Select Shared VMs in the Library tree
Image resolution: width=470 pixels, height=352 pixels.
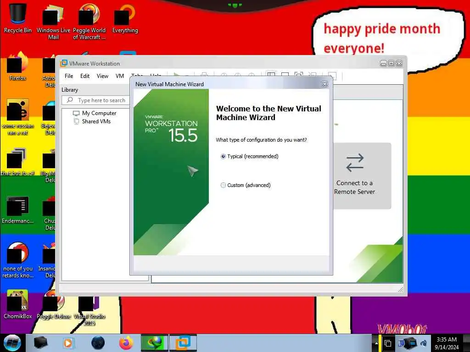click(92, 121)
